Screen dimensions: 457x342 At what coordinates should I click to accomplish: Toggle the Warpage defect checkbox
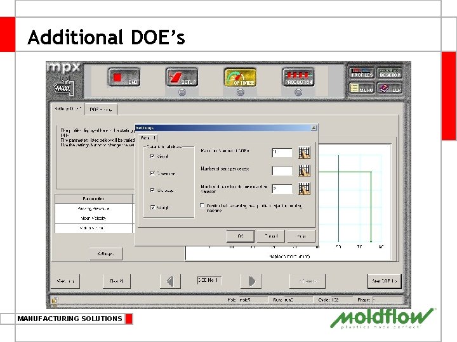click(x=152, y=190)
